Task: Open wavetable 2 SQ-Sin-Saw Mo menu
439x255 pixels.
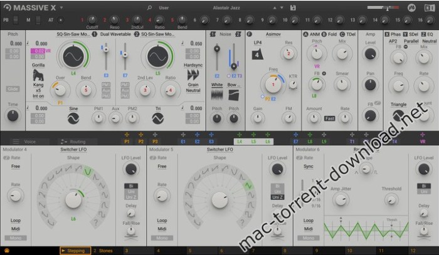Action: (157, 34)
